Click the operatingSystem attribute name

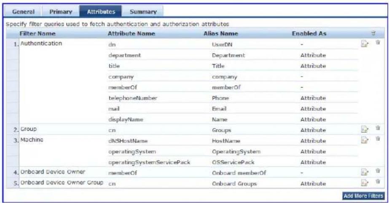tap(132, 152)
